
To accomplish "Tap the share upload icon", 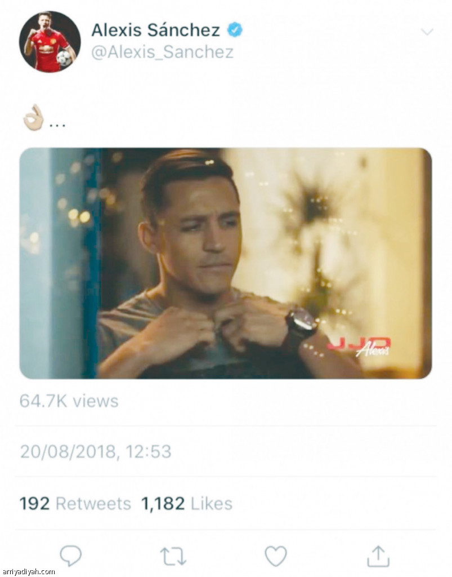I will point(378,556).
